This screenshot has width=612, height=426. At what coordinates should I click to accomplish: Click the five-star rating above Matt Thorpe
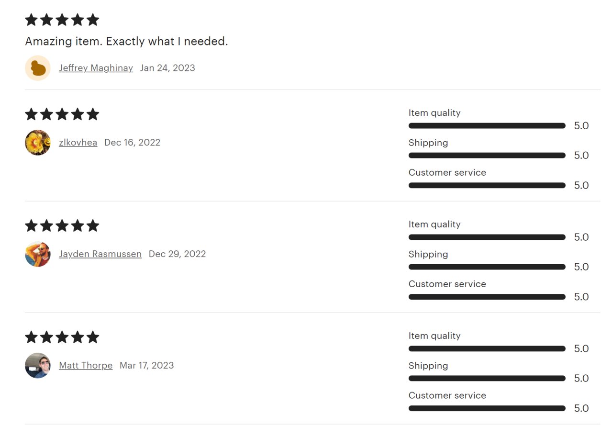[62, 337]
